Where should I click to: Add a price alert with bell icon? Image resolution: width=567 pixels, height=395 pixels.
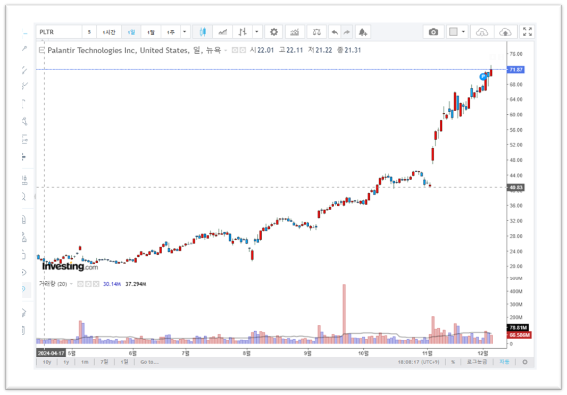click(x=363, y=32)
